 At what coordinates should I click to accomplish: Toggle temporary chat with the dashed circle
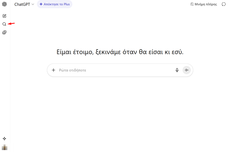[223, 4]
